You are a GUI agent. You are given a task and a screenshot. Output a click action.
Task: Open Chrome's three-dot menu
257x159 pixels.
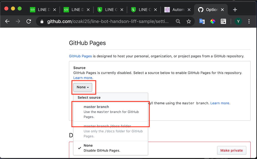tap(249, 21)
